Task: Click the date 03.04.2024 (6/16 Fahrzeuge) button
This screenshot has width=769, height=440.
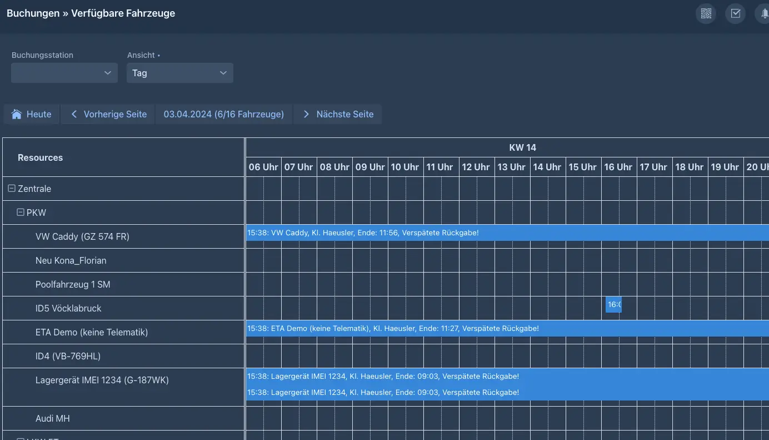Action: point(223,114)
